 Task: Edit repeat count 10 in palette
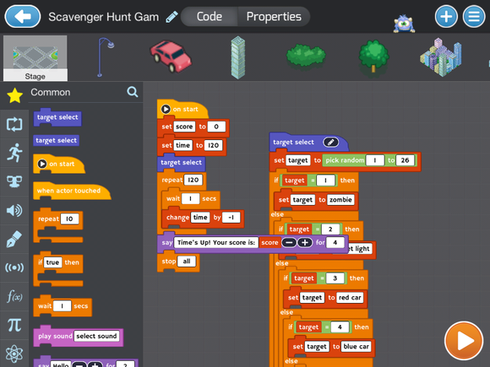coord(69,219)
